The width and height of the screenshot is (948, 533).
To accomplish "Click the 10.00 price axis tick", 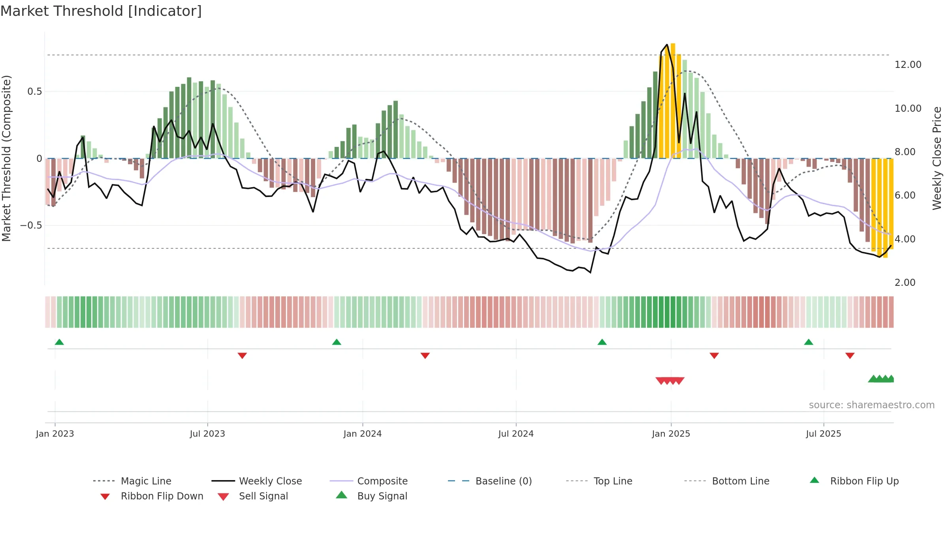I will 908,108.
